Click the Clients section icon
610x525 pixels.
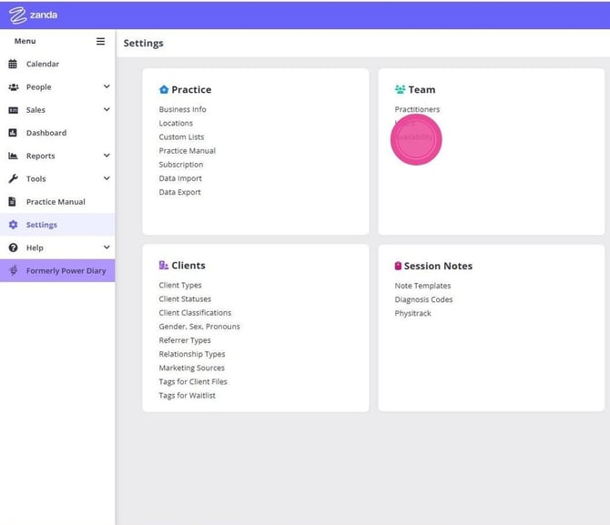pyautogui.click(x=163, y=265)
